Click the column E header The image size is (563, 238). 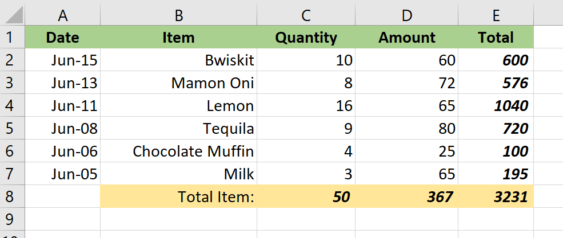pos(496,15)
